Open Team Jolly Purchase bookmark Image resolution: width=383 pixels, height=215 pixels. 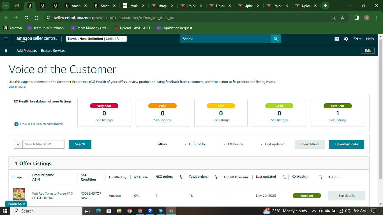click(47, 28)
